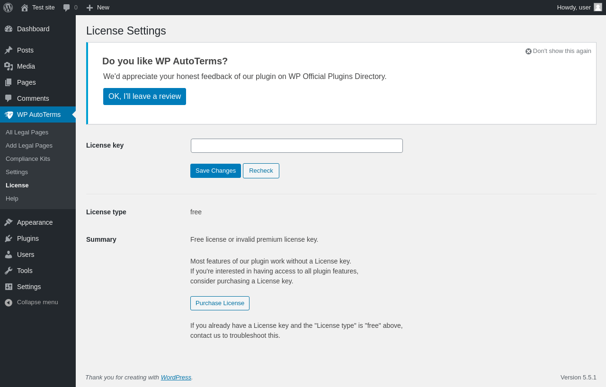The image size is (606, 387).
Task: Click the Media icon in sidebar
Action: click(9, 66)
